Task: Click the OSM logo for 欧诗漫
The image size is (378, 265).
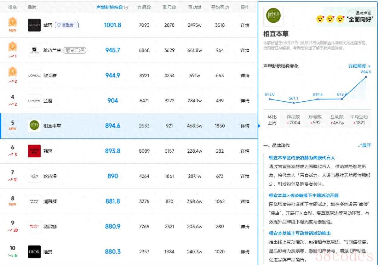Action: pos(34,176)
